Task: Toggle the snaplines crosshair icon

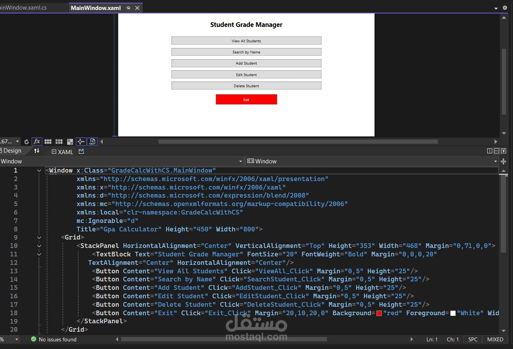Action: pyautogui.click(x=81, y=141)
